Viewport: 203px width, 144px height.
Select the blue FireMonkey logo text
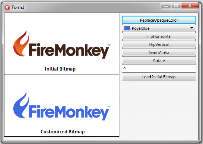pos(69,112)
